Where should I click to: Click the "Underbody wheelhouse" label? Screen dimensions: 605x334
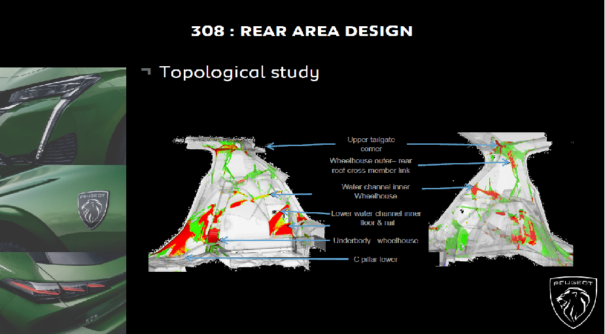tap(375, 240)
